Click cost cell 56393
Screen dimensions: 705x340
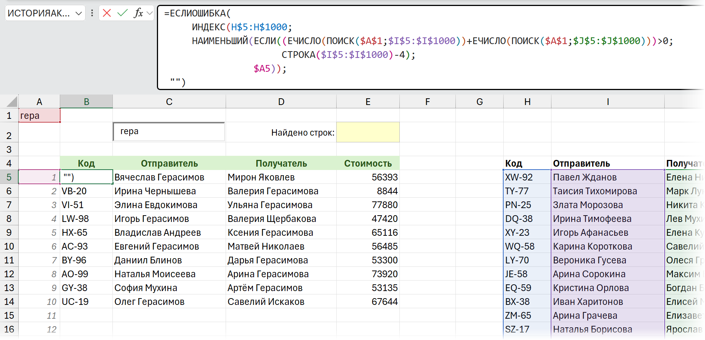[x=368, y=177]
